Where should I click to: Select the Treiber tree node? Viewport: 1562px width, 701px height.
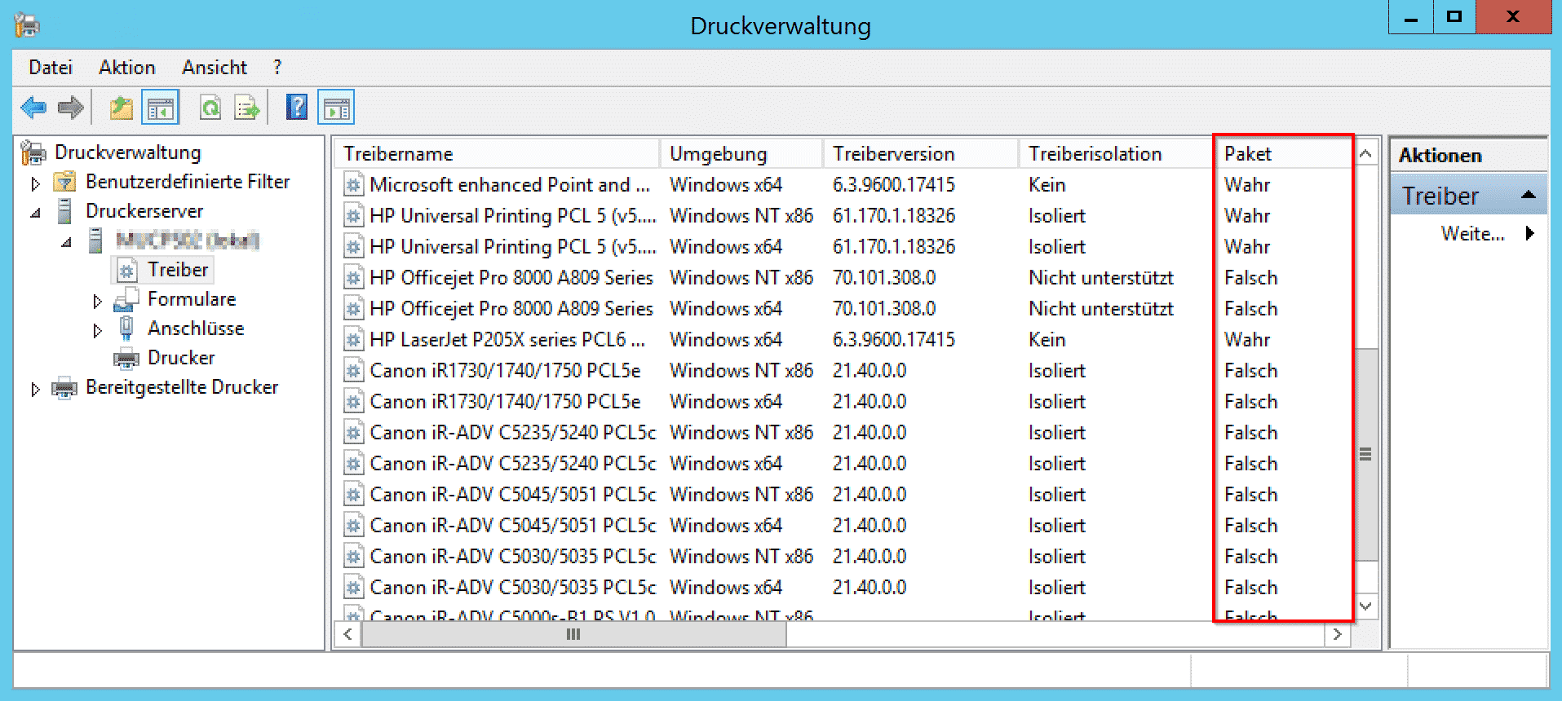tap(178, 270)
